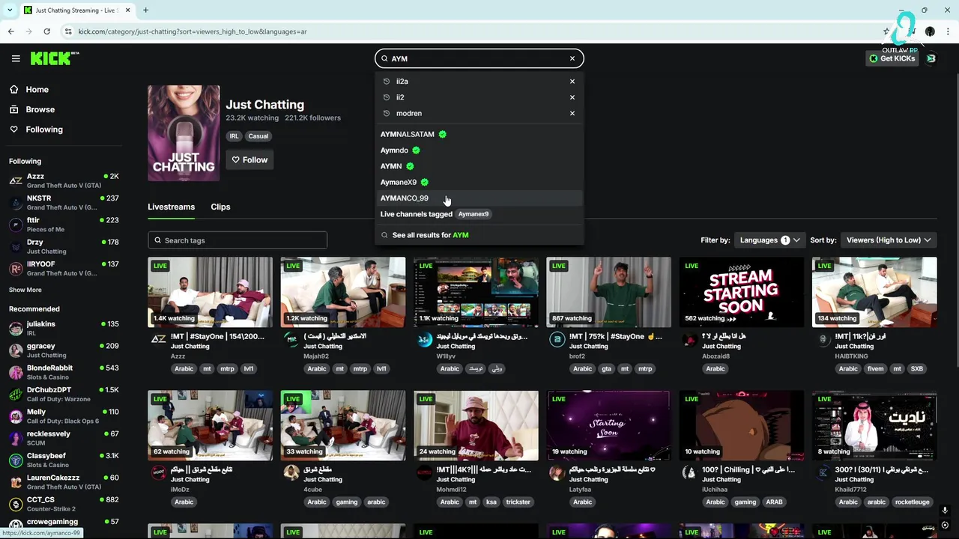Viewport: 959px width, 539px height.
Task: Open the bro12 channel avatar
Action: (557, 340)
